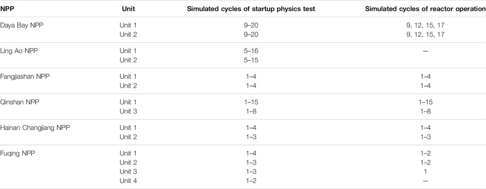Click Unit 4 under Fuqing NPP
The height and width of the screenshot is (189, 486).
point(128,181)
